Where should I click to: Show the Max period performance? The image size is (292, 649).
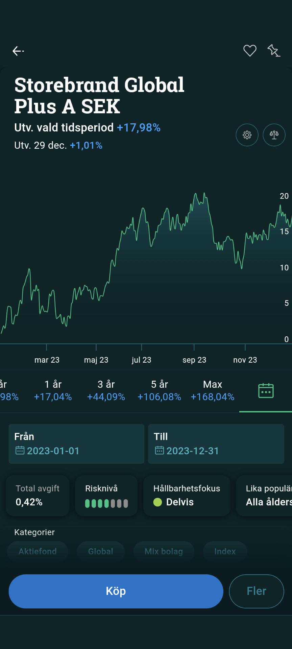pos(213,390)
